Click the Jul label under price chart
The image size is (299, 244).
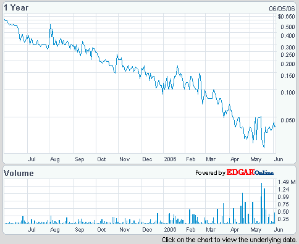[32, 159]
